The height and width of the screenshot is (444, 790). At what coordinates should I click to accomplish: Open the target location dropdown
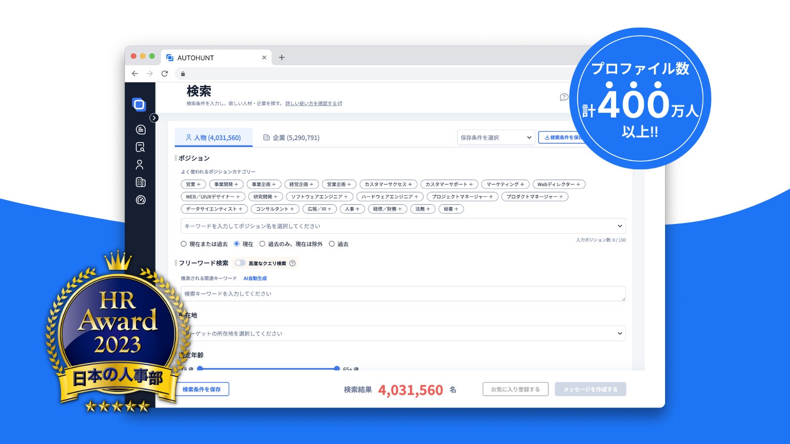click(403, 333)
